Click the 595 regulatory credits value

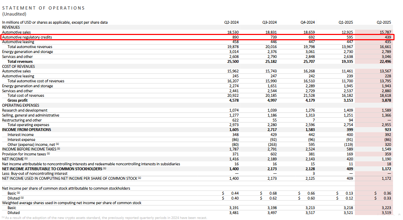(x=350, y=37)
